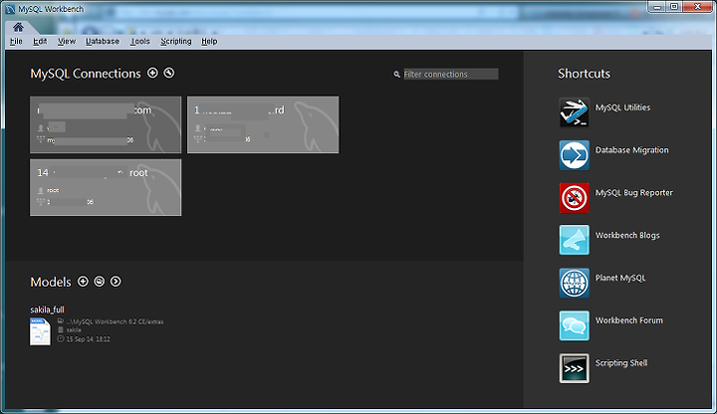Image resolution: width=717 pixels, height=414 pixels.
Task: Click the magnifier icon beside filter field
Action: pyautogui.click(x=396, y=74)
